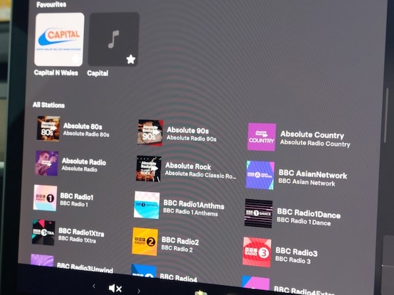Screen dimensions: 394x295
Task: Select the BBC Radio 1Xtra logo
Action: 43,232
